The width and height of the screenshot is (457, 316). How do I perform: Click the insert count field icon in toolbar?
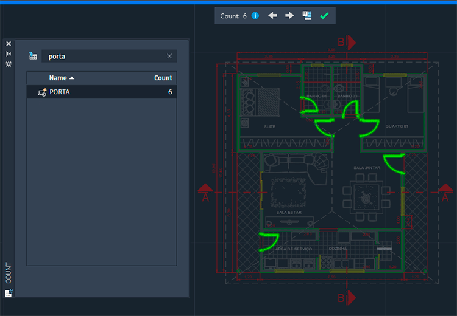(307, 16)
